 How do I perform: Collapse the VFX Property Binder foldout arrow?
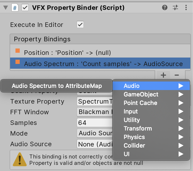tap(5, 7)
